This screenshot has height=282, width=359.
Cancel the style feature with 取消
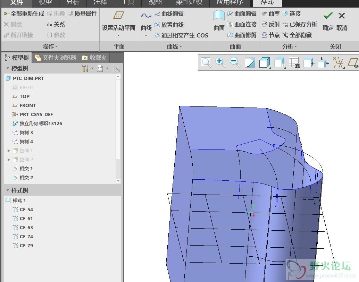coord(342,16)
